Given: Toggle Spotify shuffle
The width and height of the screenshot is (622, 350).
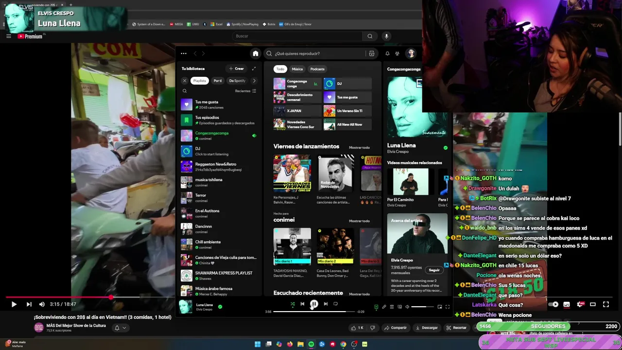Looking at the screenshot, I should click(x=293, y=304).
